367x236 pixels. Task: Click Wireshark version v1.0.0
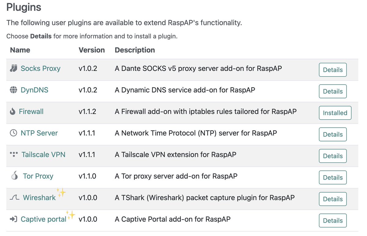pyautogui.click(x=88, y=198)
